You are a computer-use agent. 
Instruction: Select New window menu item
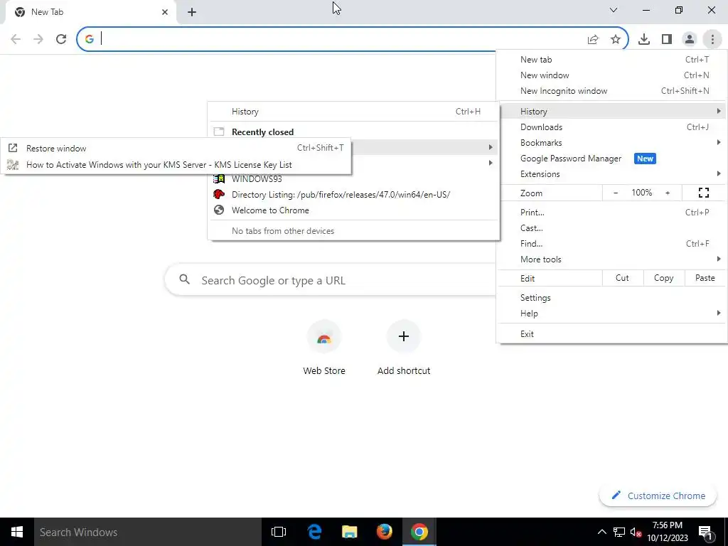(x=611, y=75)
